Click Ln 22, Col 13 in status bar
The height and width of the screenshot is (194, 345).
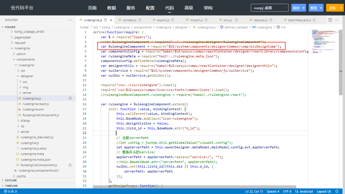254,191
